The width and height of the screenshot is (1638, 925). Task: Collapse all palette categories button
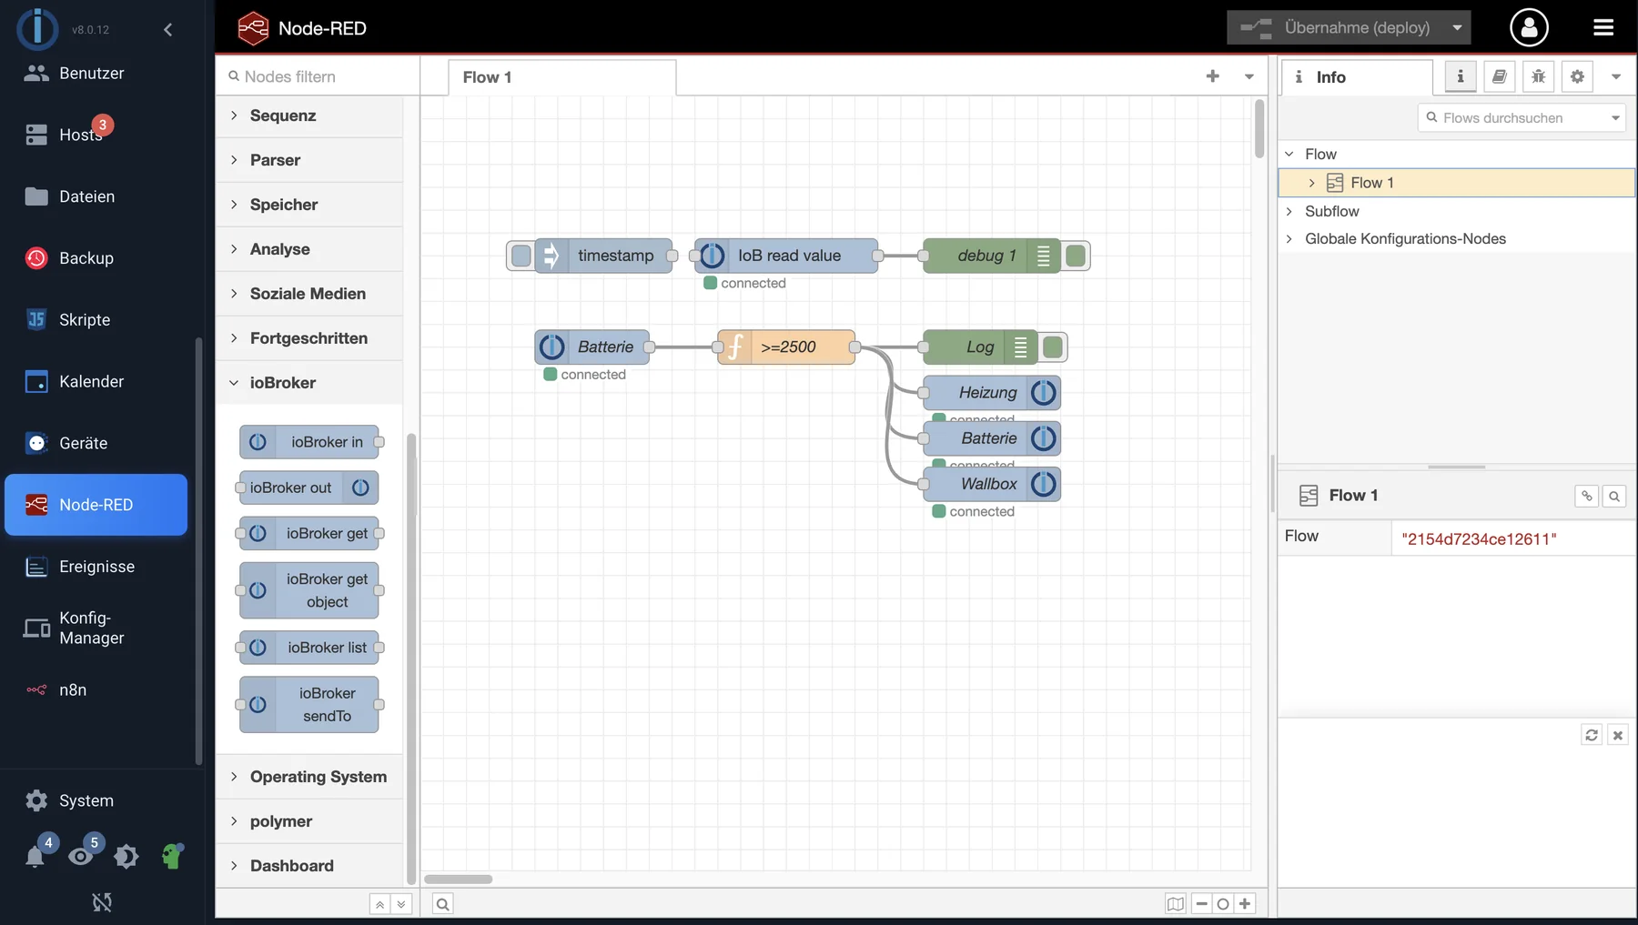379,904
